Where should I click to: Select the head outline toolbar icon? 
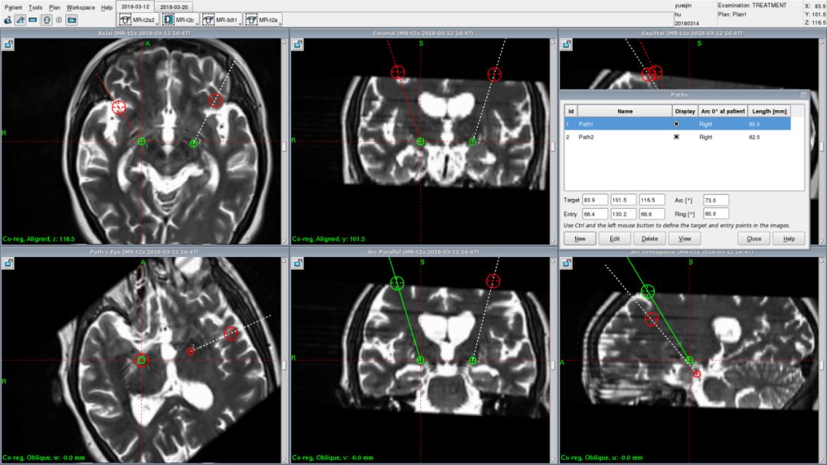47,20
